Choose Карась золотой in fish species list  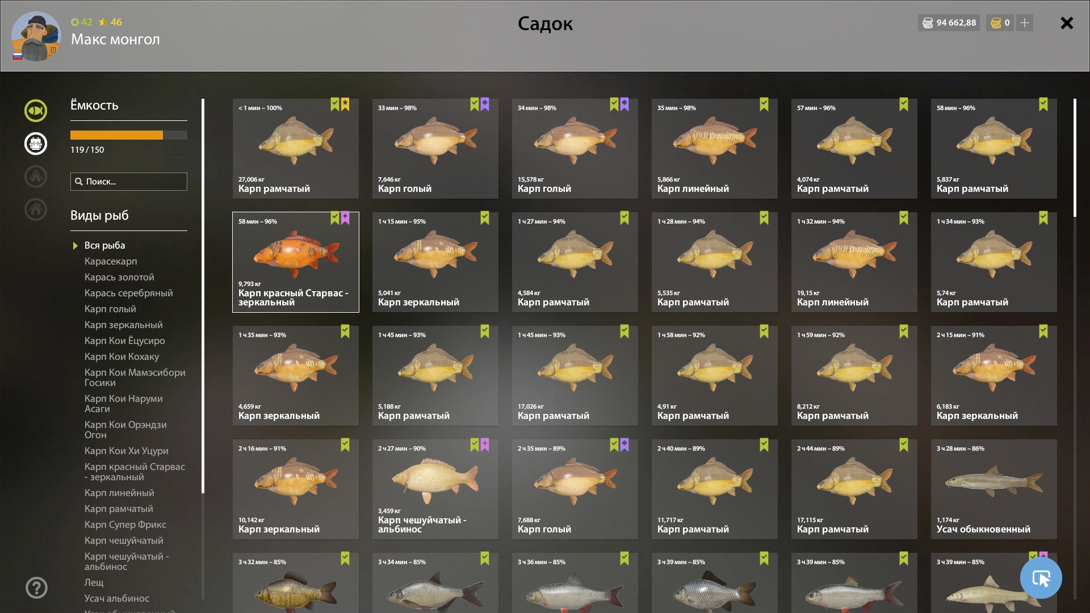(x=119, y=277)
